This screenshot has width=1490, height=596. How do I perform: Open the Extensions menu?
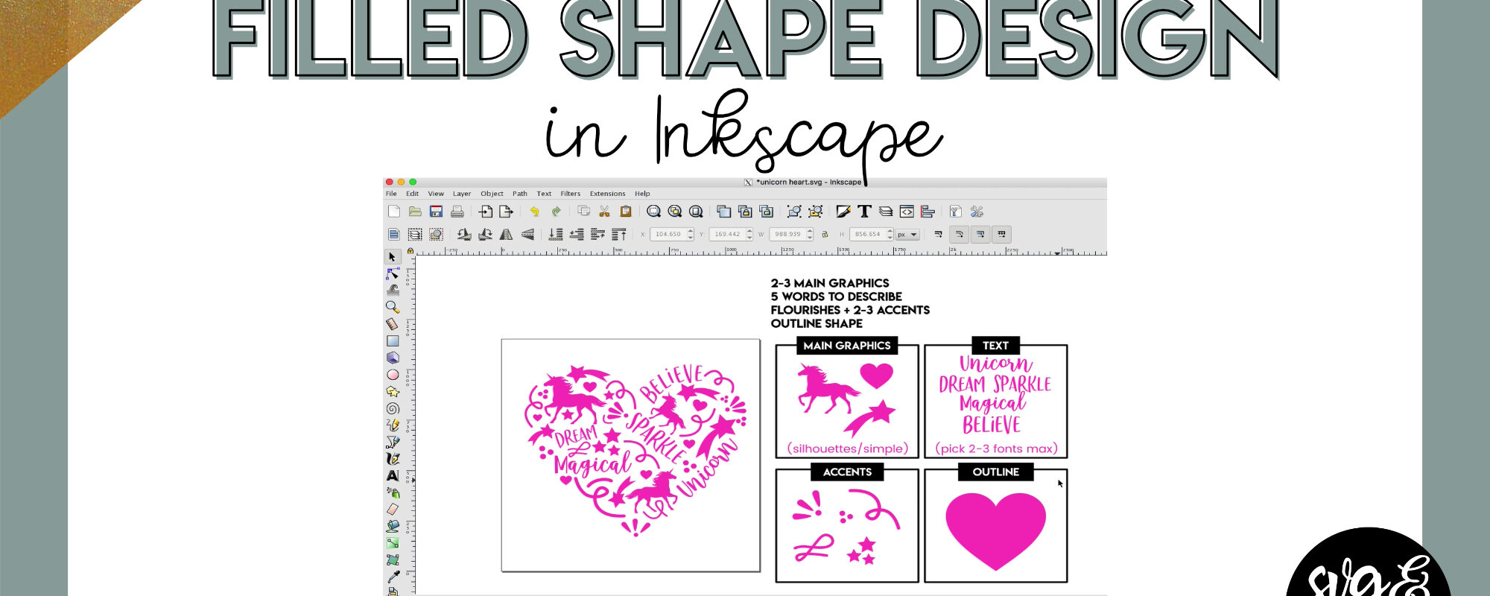(x=608, y=194)
